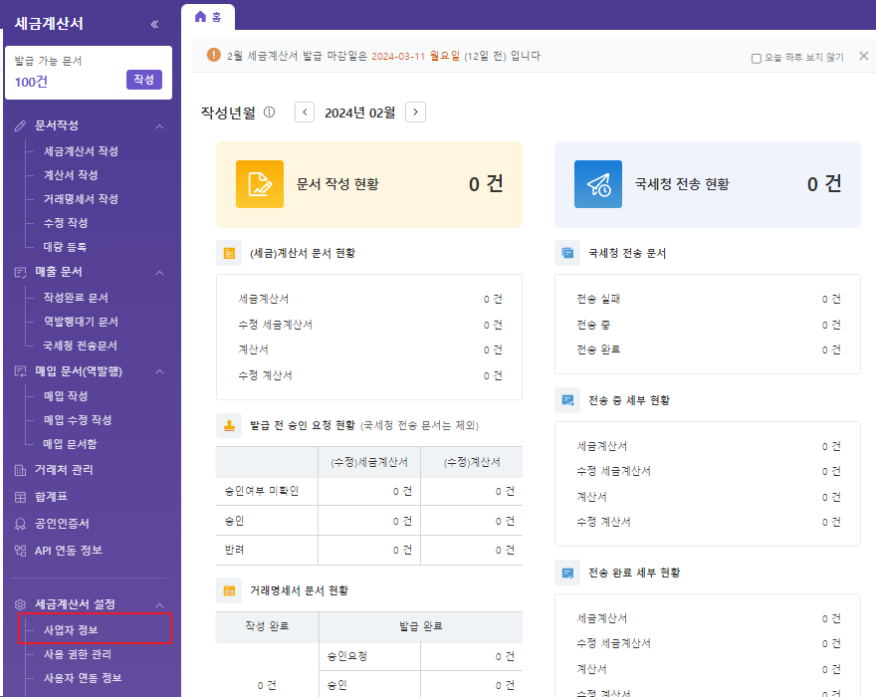Click the 거래명세서 문서 현황 section icon

[x=229, y=590]
